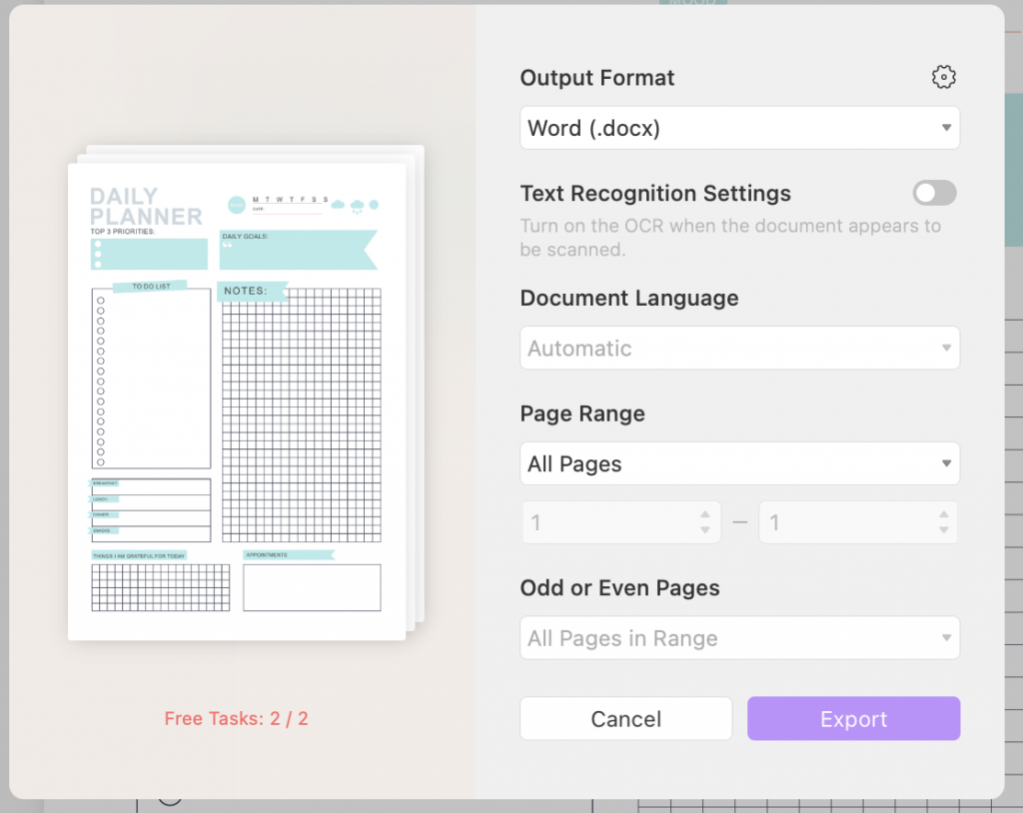
Task: Open the Page Range dropdown showing All Pages
Action: pos(739,463)
